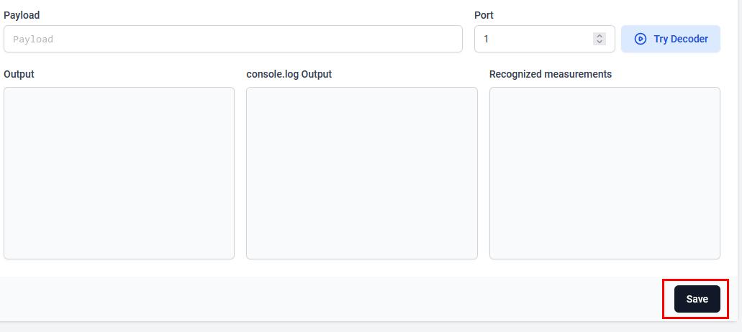Increase Port with the up arrow
Viewport: 742px width, 332px height.
[600, 36]
